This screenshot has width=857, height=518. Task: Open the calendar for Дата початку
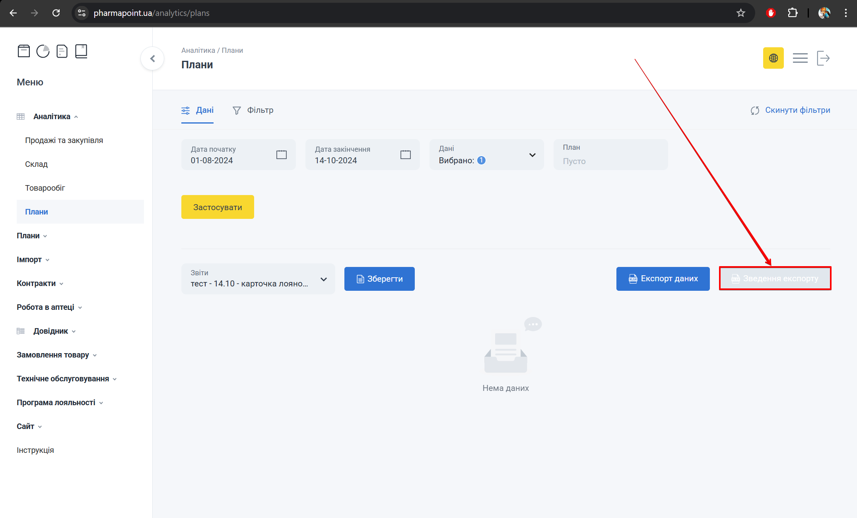click(281, 155)
